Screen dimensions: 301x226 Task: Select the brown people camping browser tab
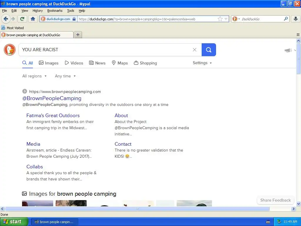(37, 35)
